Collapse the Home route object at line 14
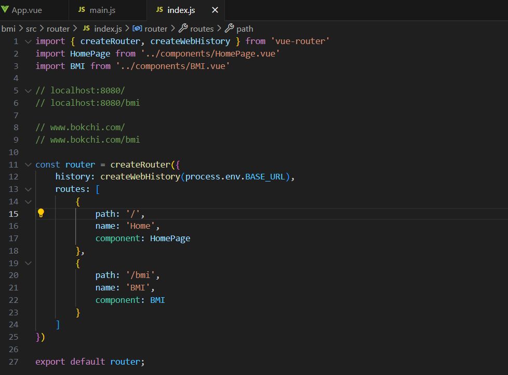The height and width of the screenshot is (375, 508). [x=28, y=202]
